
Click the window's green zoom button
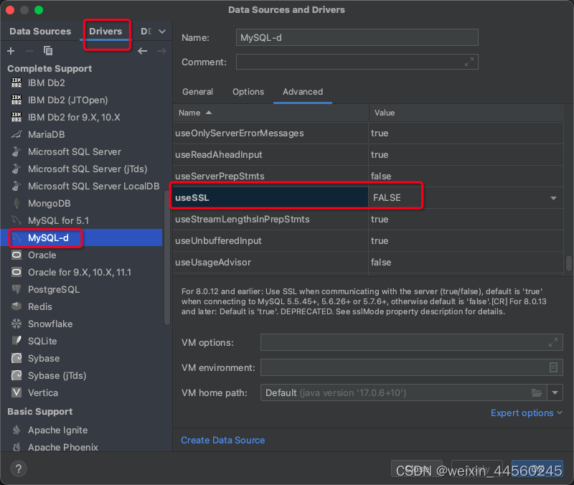click(39, 10)
